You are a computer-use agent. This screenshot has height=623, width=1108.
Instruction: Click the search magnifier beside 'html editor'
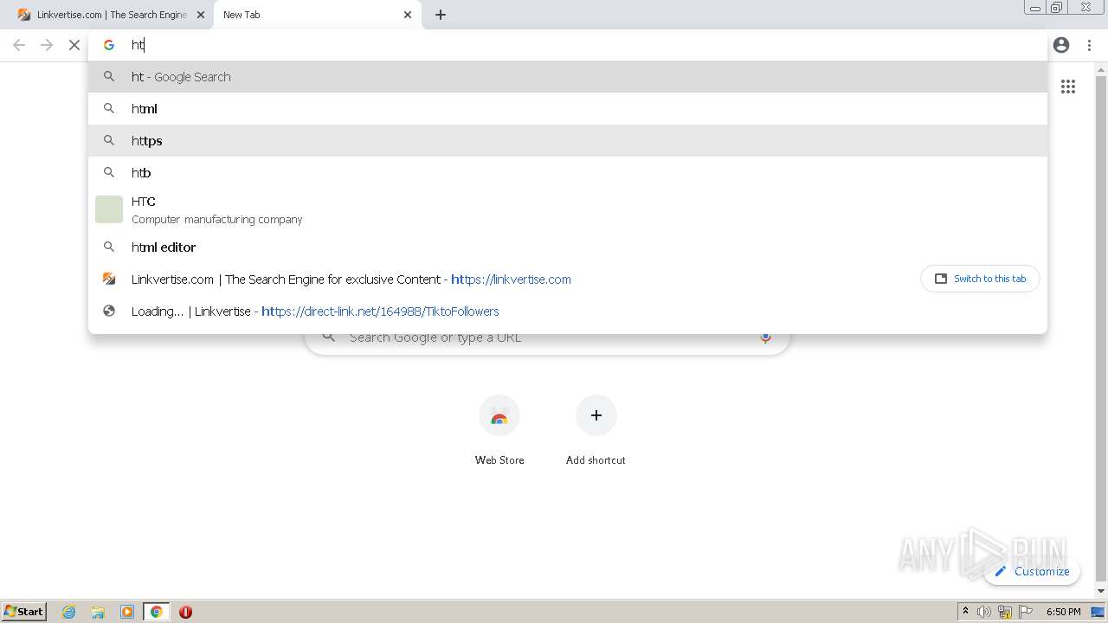tap(109, 247)
